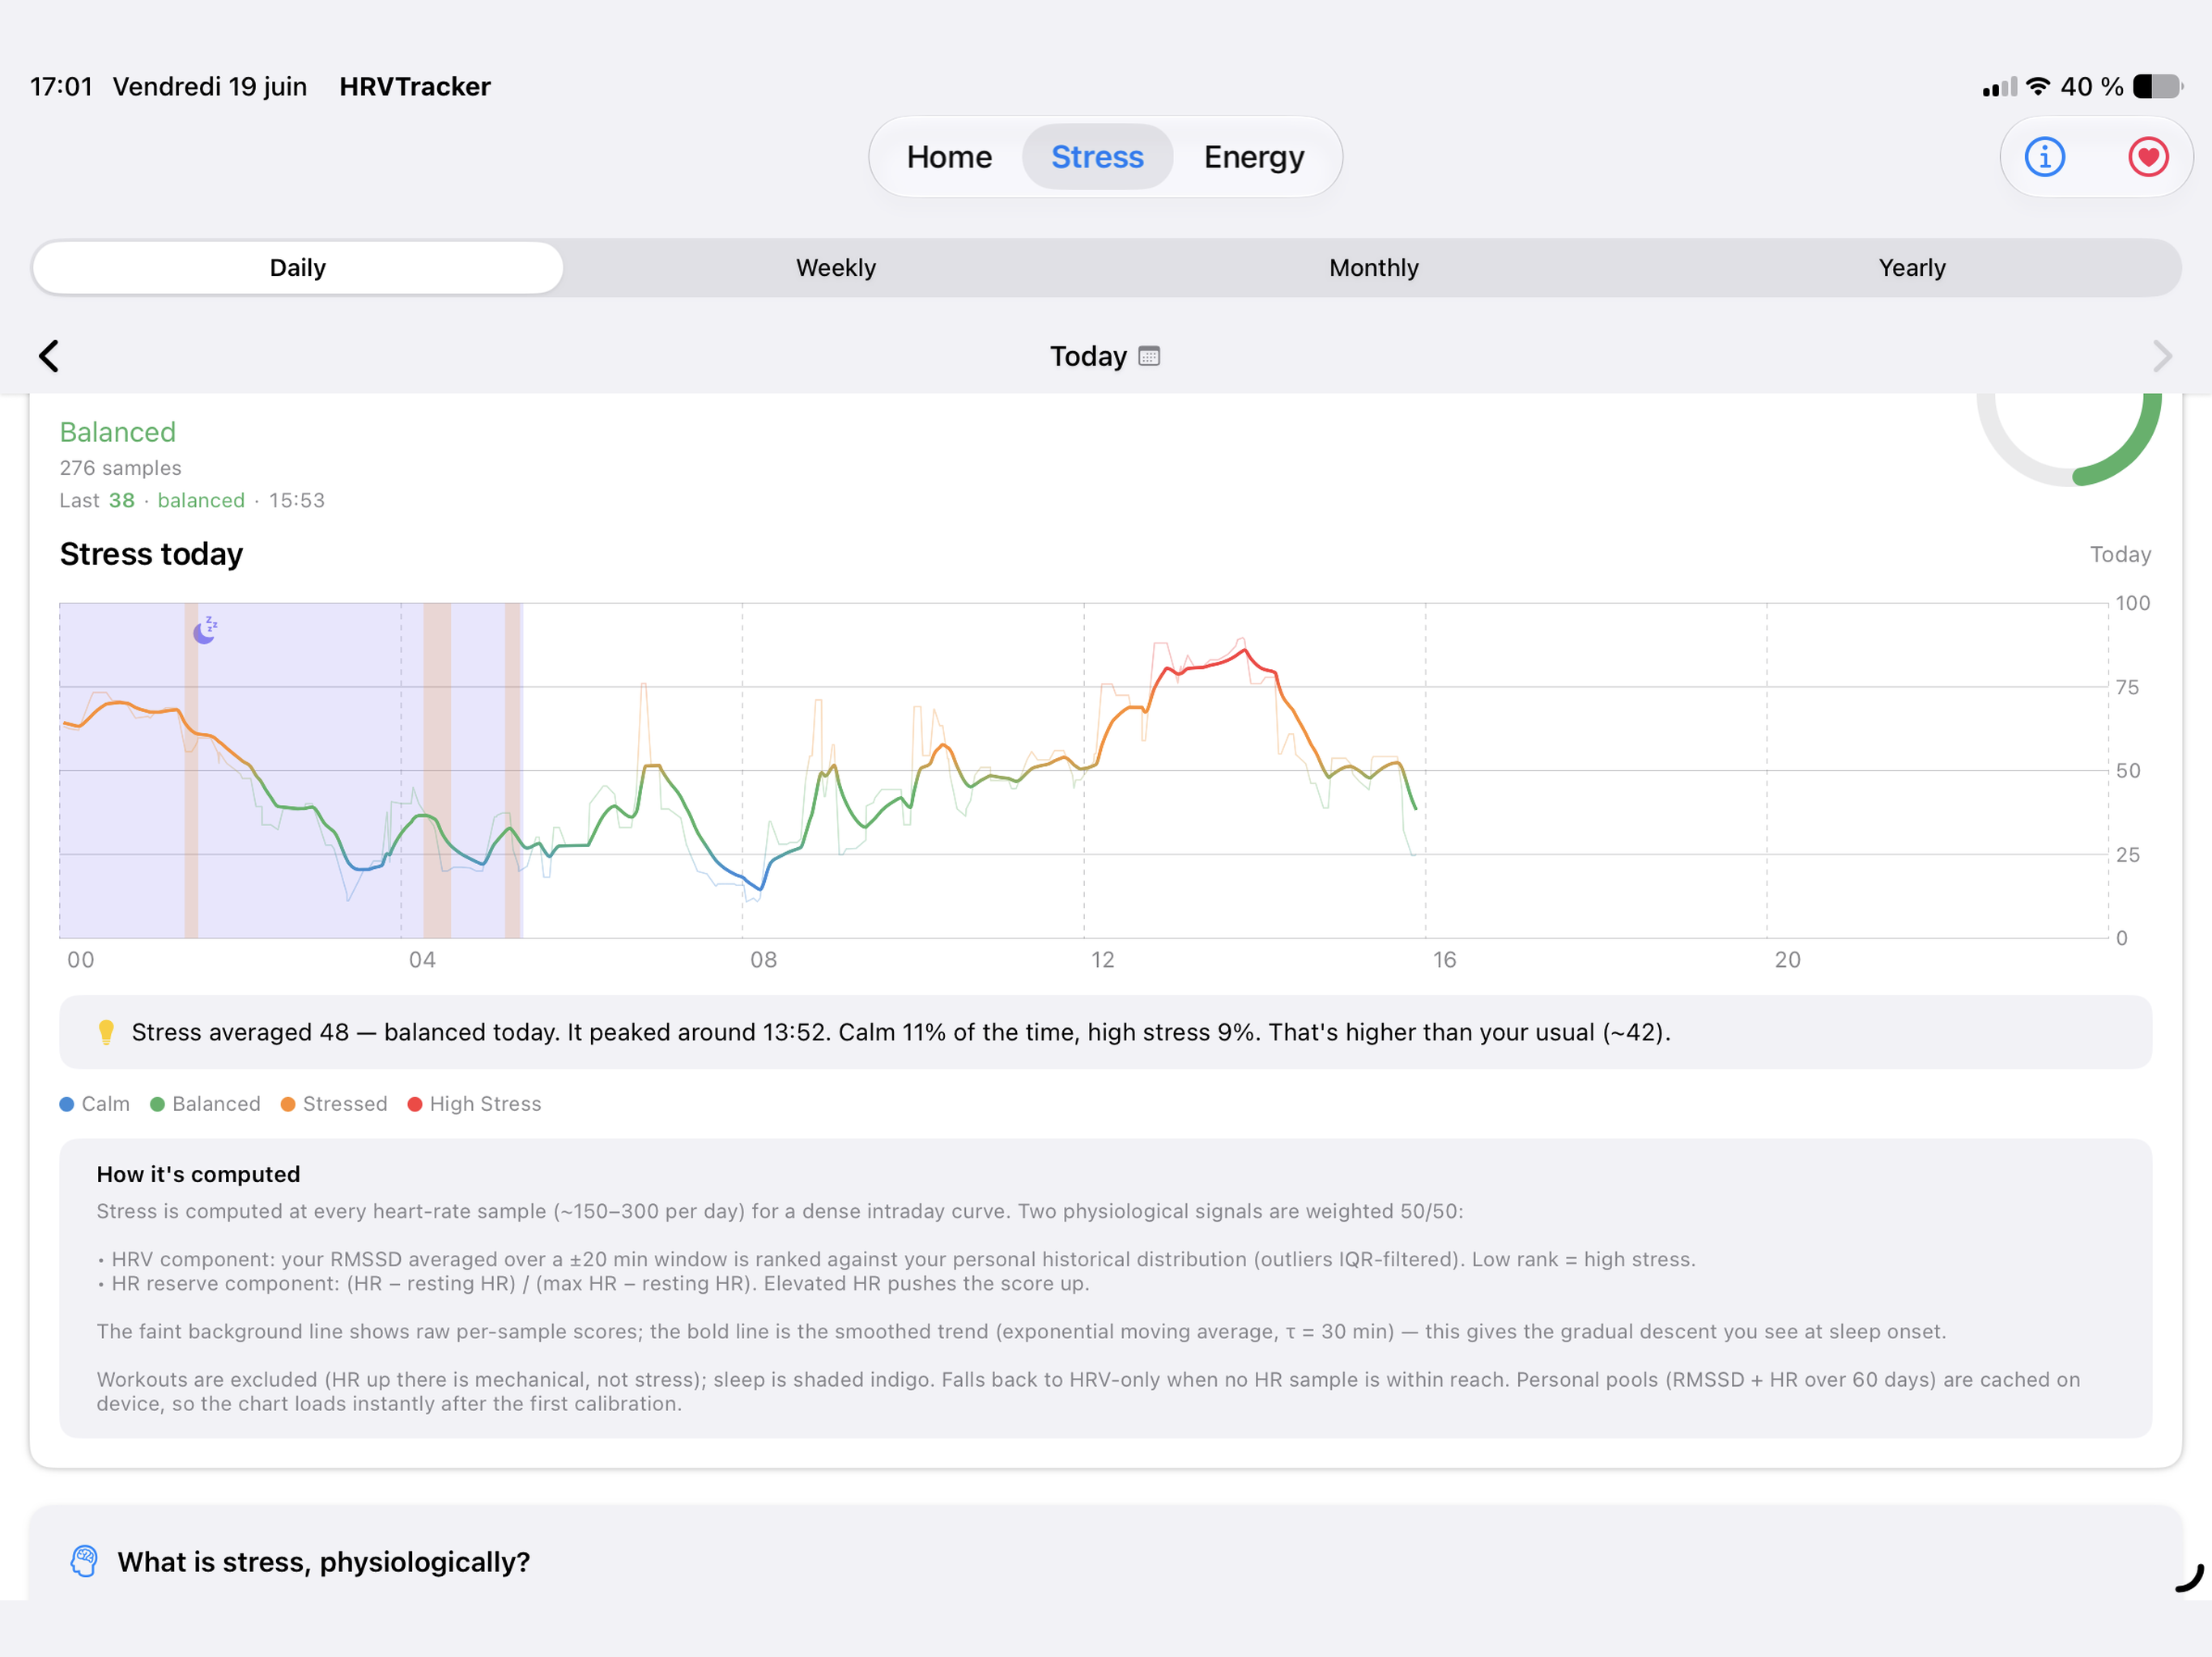Switch to Weekly view

836,268
